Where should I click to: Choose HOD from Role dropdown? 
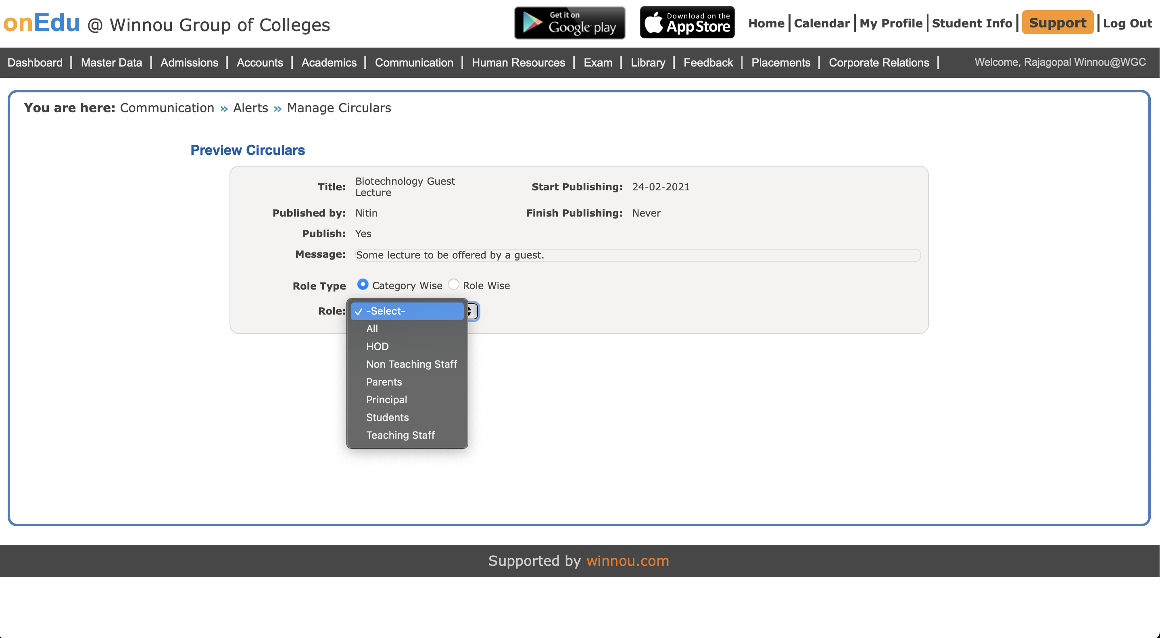pyautogui.click(x=378, y=346)
